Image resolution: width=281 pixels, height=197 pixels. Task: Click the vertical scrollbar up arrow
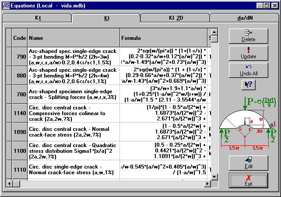[x=214, y=32]
